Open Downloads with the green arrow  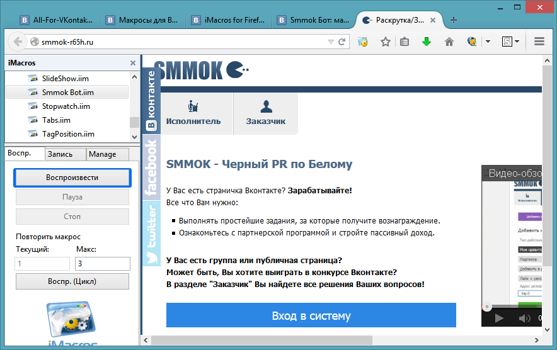pyautogui.click(x=427, y=42)
